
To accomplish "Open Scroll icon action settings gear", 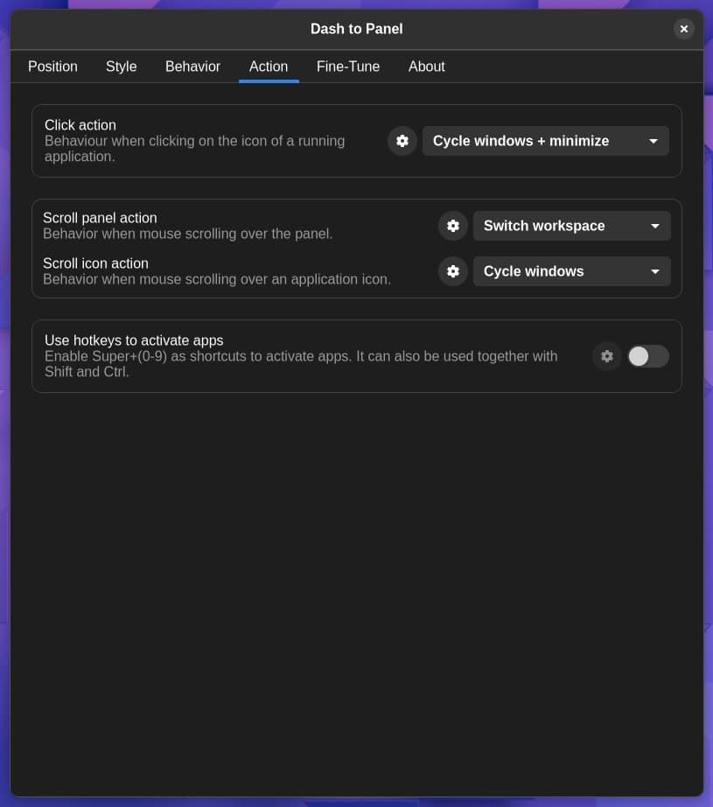I will tap(452, 271).
